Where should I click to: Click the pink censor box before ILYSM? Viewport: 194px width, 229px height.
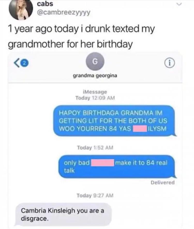(140, 129)
